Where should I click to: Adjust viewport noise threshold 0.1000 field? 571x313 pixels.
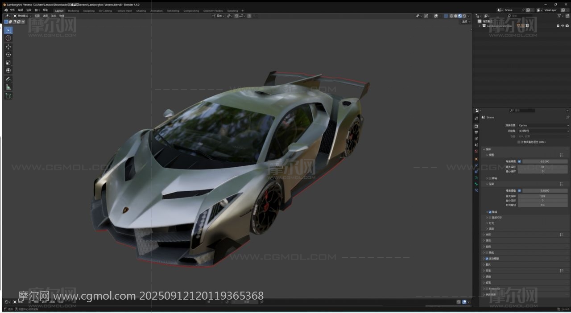[x=545, y=161]
